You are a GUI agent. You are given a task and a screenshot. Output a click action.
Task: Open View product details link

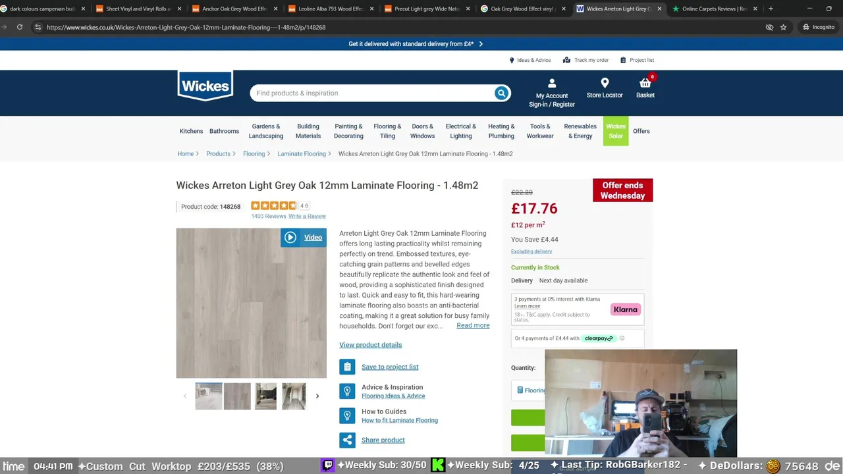coord(370,345)
